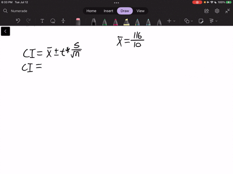Open the Shapes tool
The width and height of the screenshot is (233, 174).
[x=187, y=21]
